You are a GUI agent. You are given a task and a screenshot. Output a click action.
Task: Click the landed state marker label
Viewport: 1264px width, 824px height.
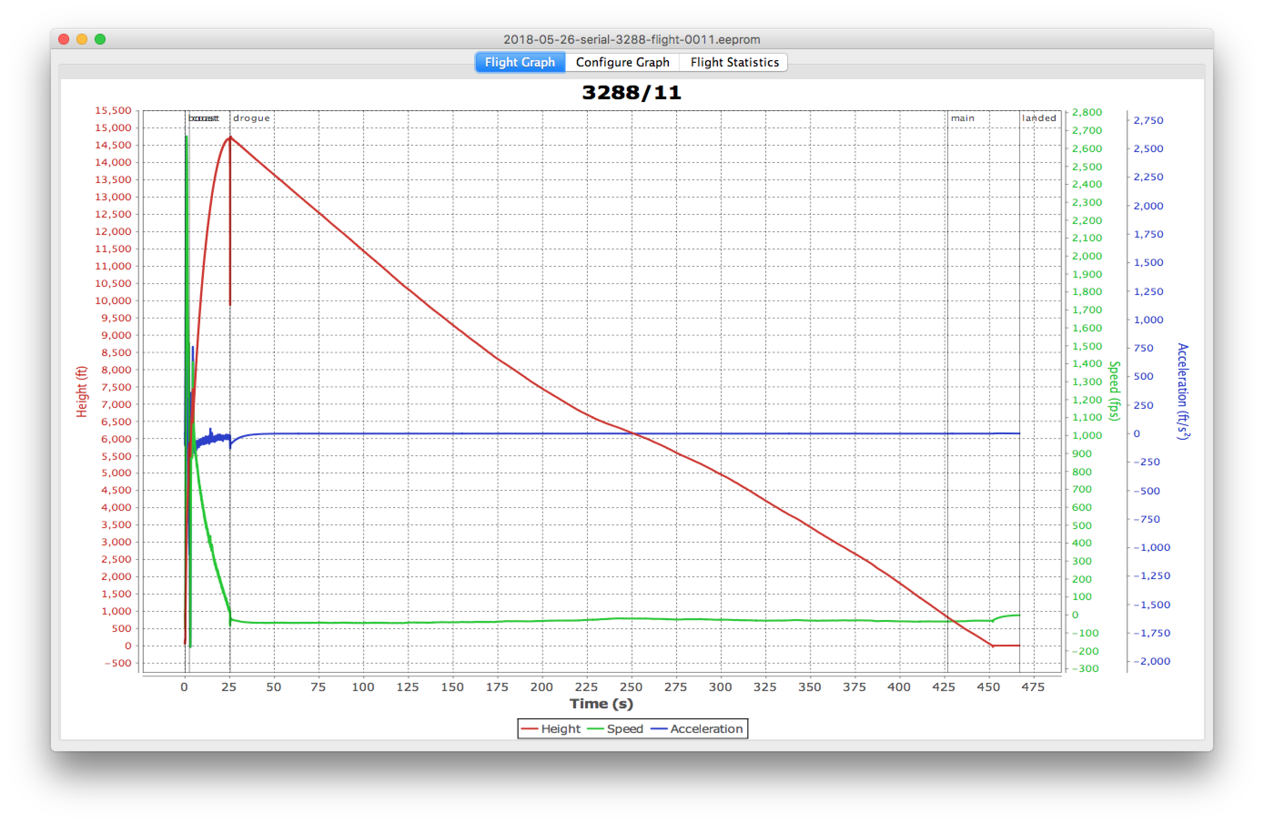[1039, 118]
